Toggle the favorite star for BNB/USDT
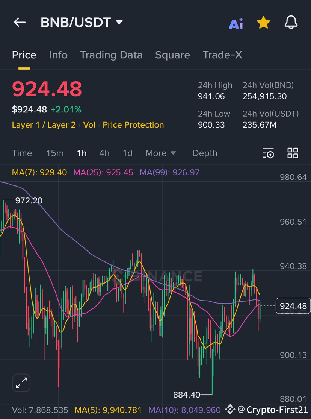 pyautogui.click(x=263, y=22)
